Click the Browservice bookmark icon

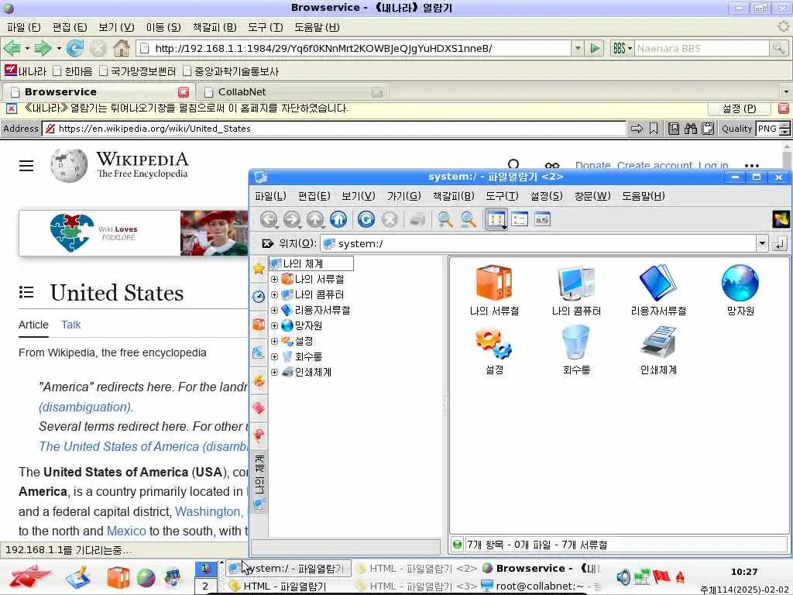654,129
